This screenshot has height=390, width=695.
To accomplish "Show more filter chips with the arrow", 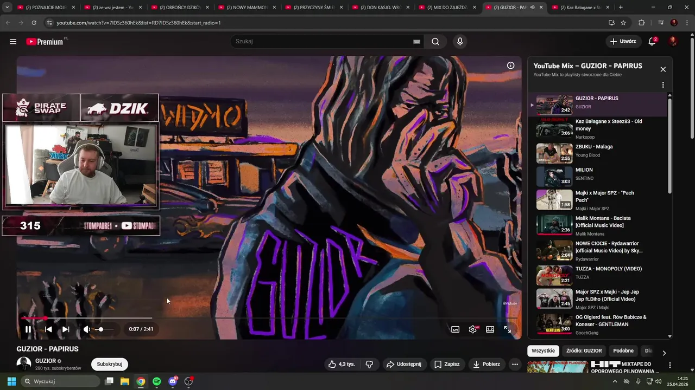I will [x=664, y=353].
